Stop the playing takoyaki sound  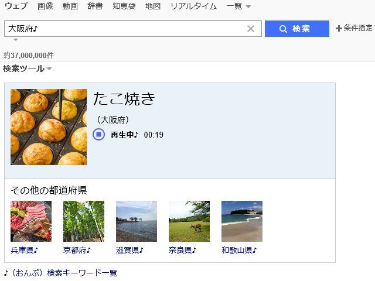click(98, 135)
